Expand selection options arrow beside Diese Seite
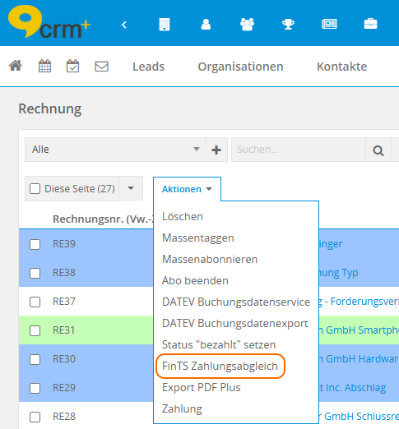 coord(131,188)
